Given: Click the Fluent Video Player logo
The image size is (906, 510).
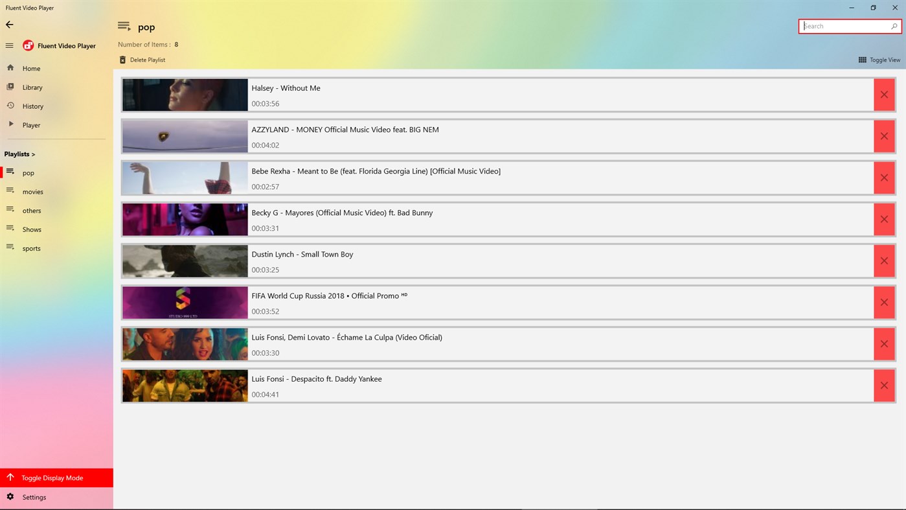Looking at the screenshot, I should coord(28,45).
